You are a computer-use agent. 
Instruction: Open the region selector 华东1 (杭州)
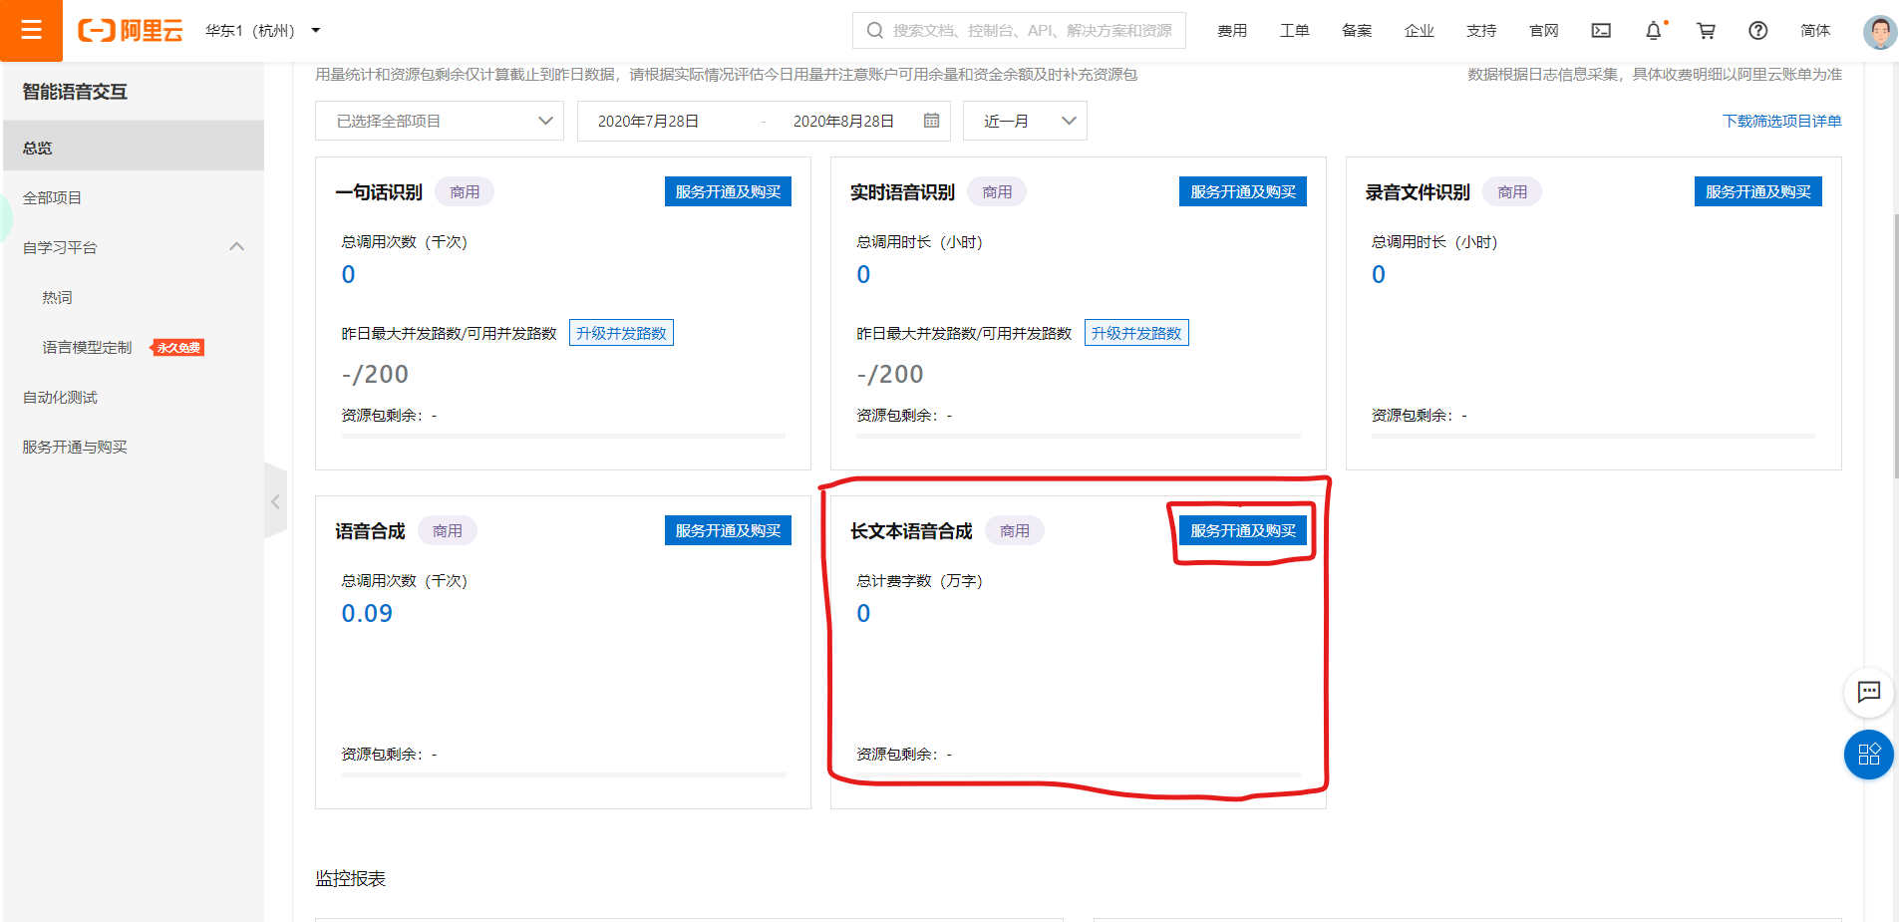(259, 30)
